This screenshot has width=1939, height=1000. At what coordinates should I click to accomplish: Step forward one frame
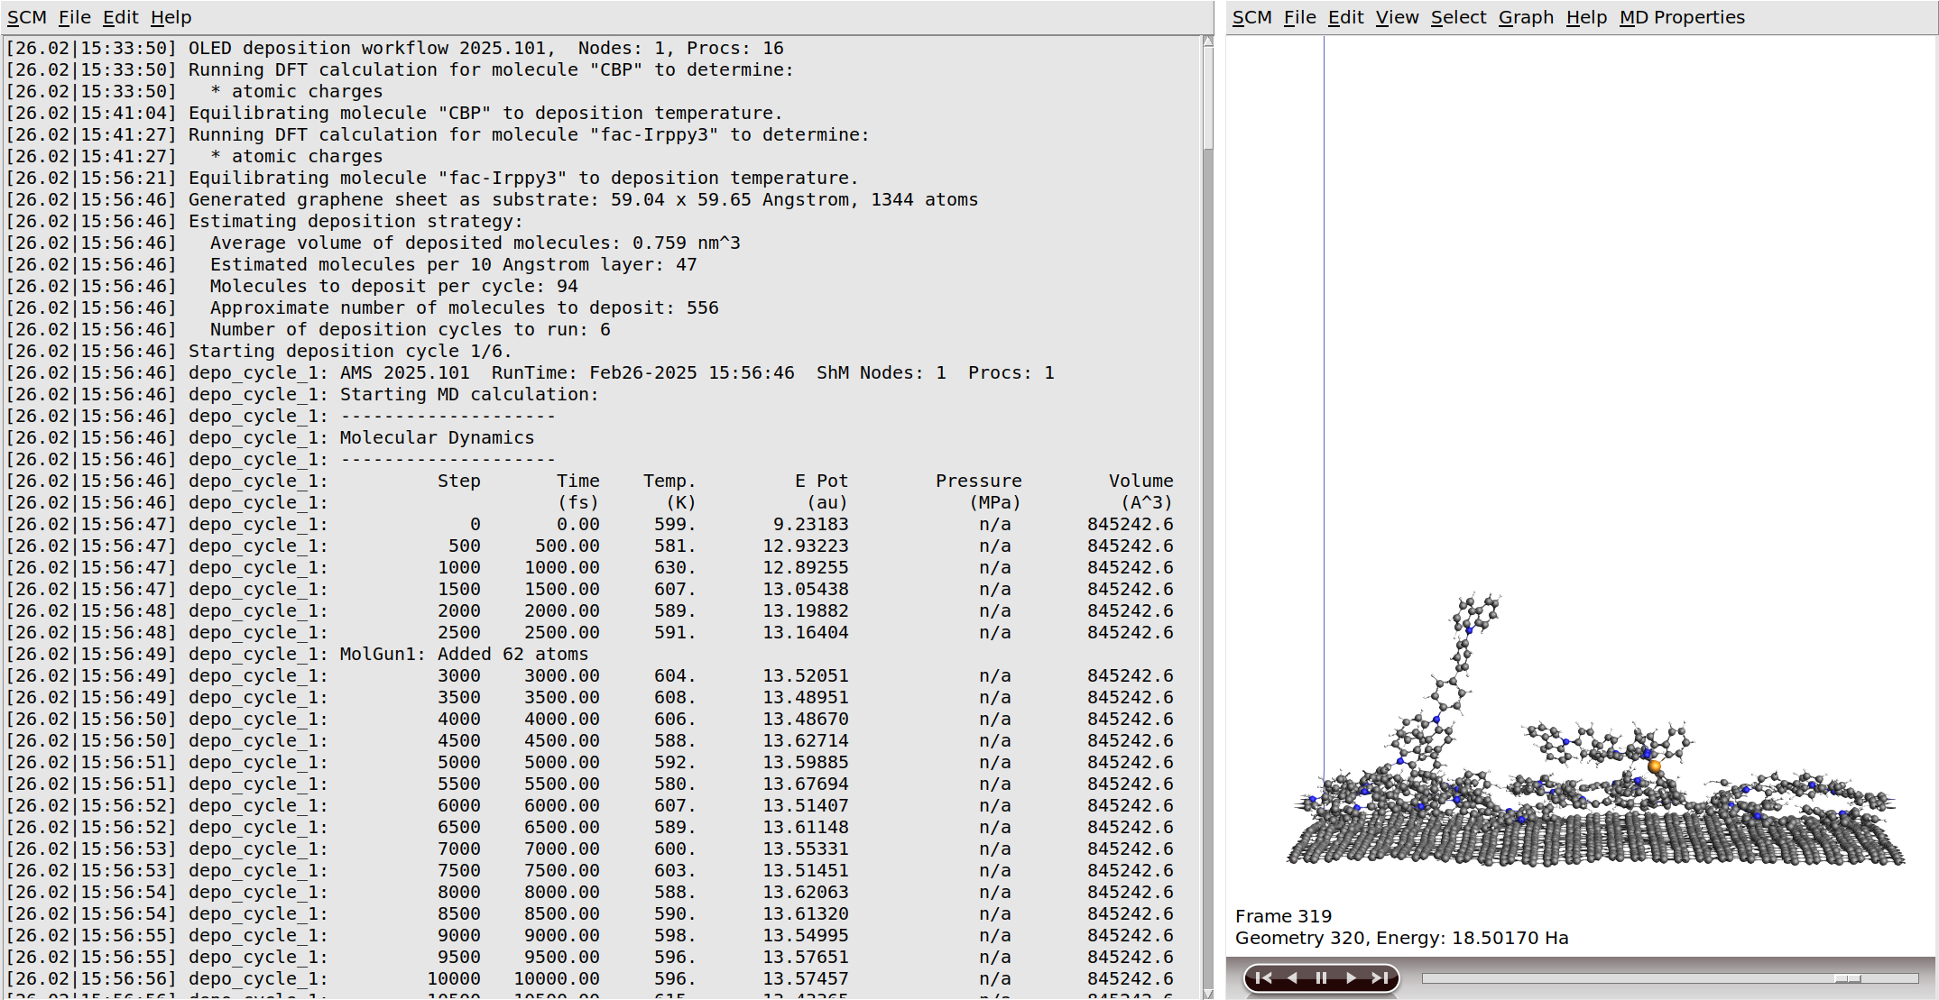tap(1351, 978)
